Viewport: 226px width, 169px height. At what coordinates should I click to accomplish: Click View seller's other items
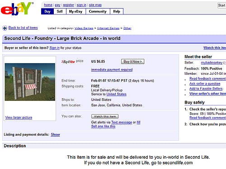click(207, 93)
